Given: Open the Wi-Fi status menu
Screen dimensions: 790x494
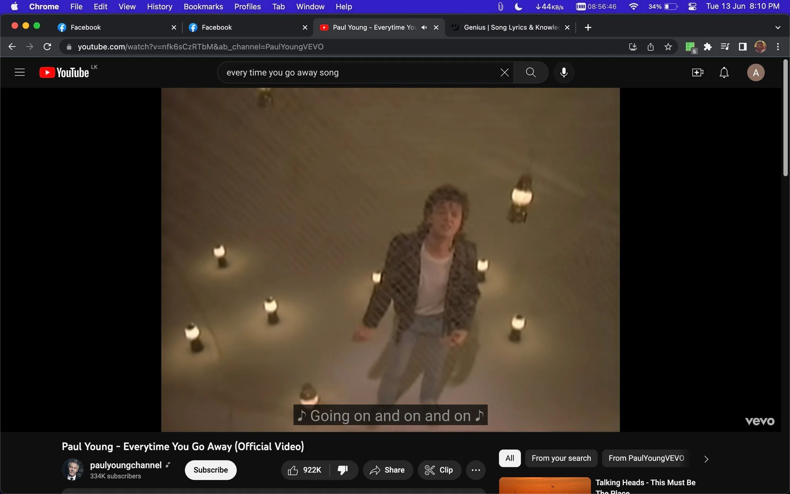Looking at the screenshot, I should point(633,7).
